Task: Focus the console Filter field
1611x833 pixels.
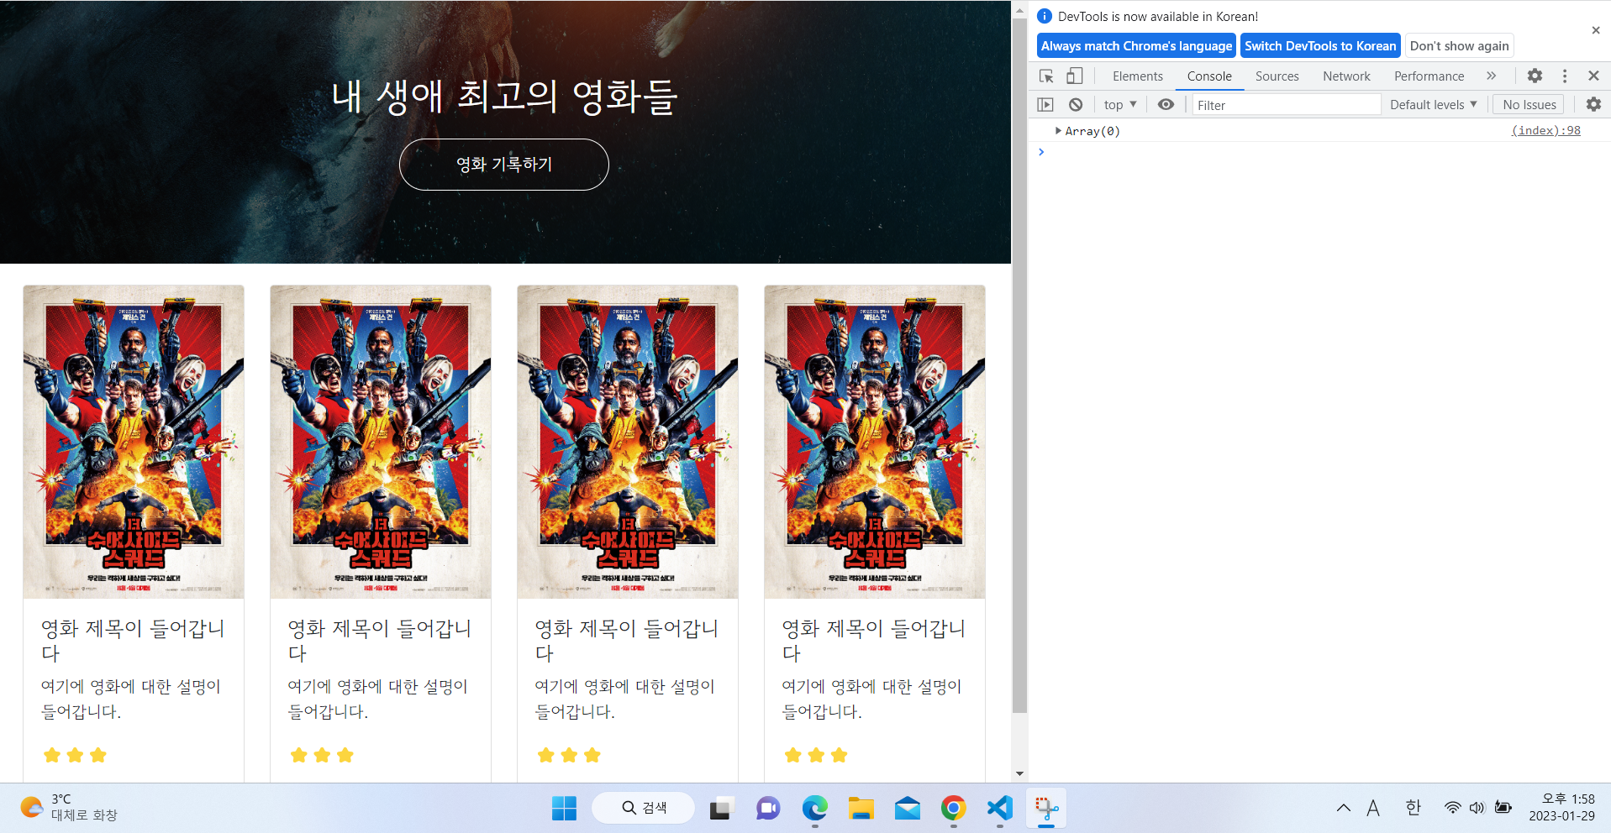Action: (x=1286, y=105)
